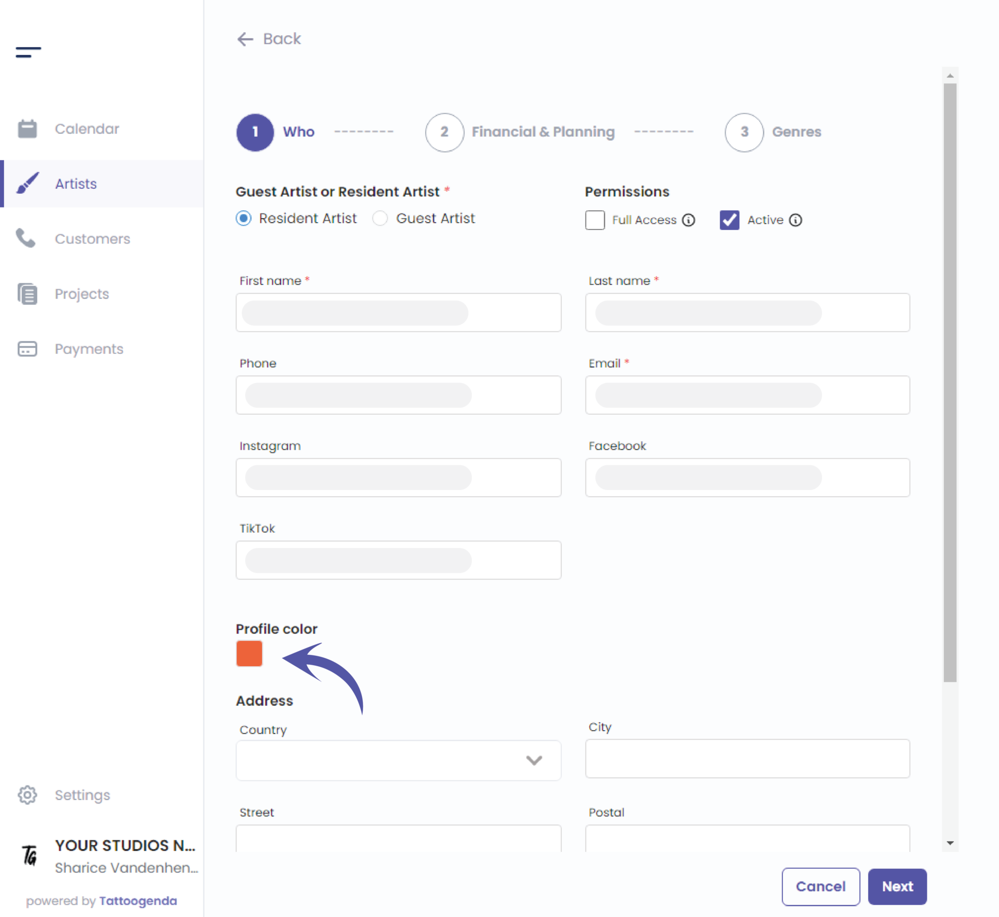Open the Artists menu item
Viewport: 999px width, 917px height.
pyautogui.click(x=101, y=183)
